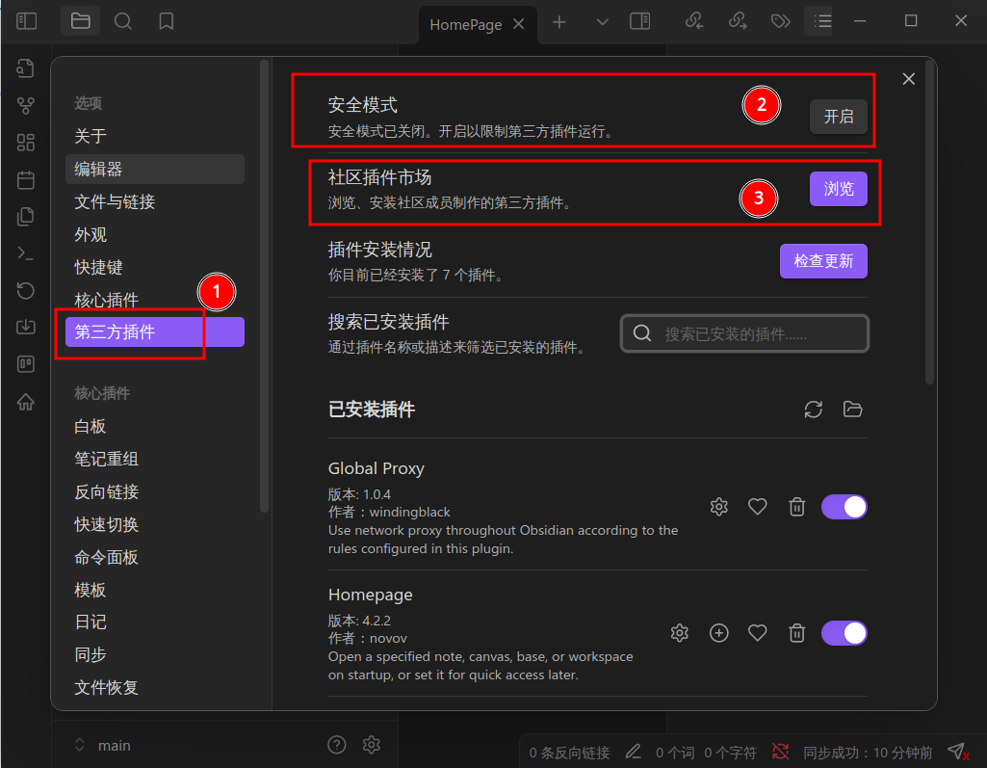
Task: Disable the Global Proxy plugin toggle
Action: [844, 507]
